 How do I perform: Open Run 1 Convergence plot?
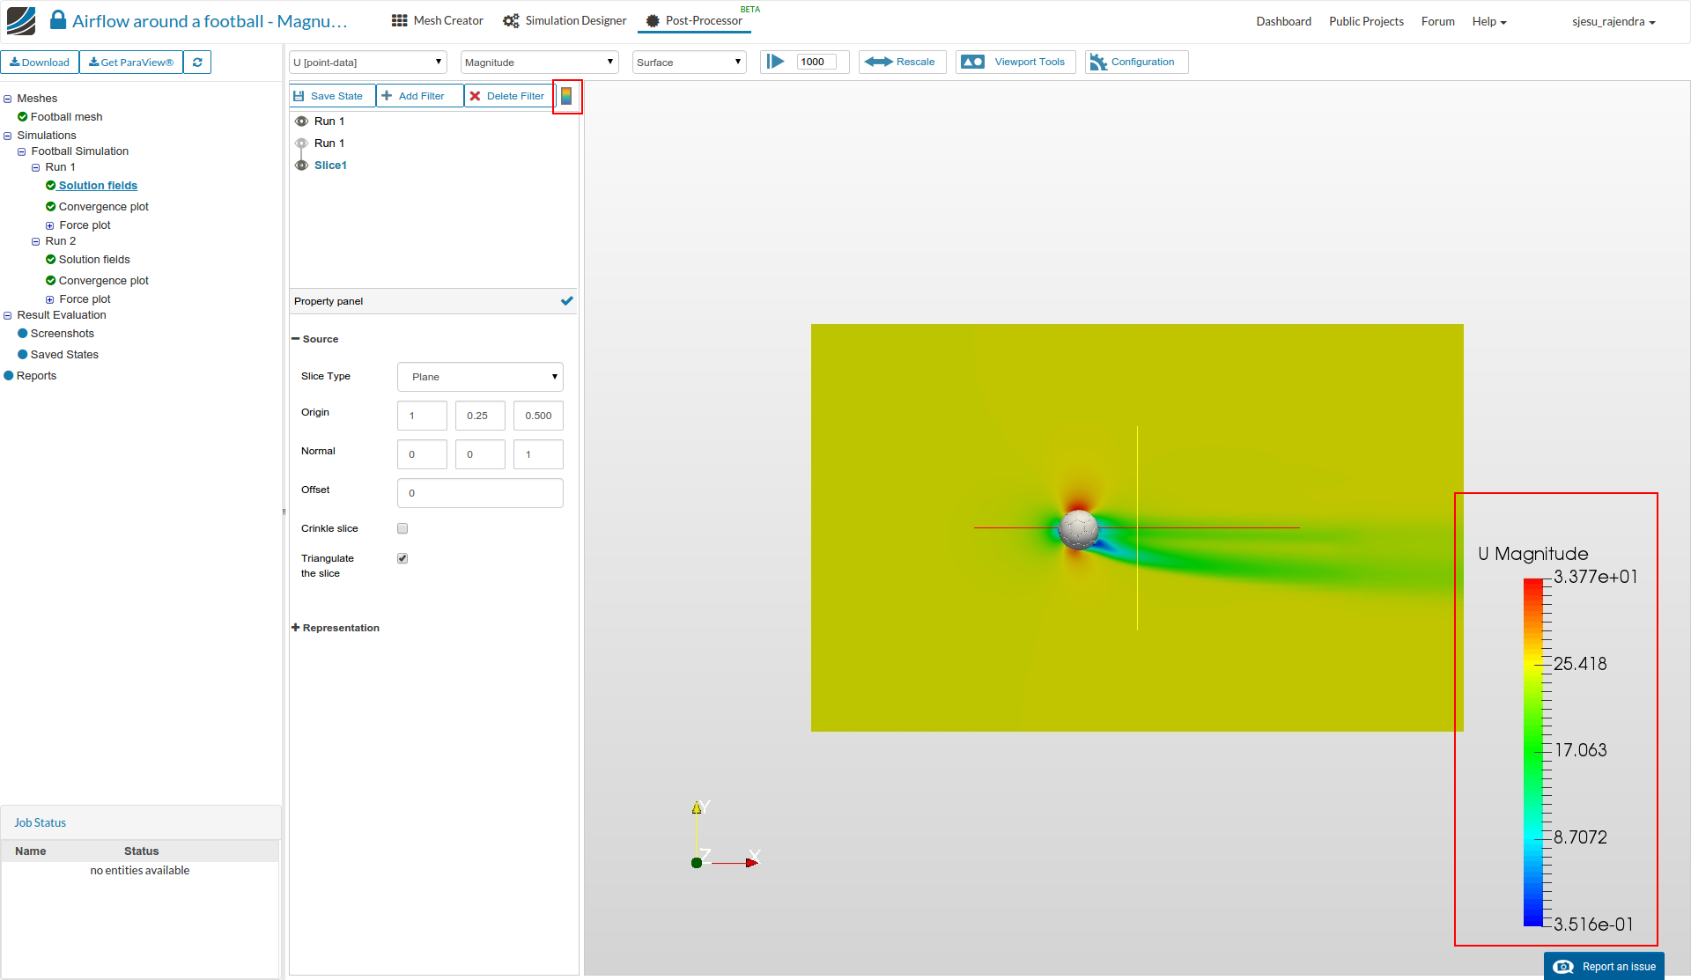point(103,207)
